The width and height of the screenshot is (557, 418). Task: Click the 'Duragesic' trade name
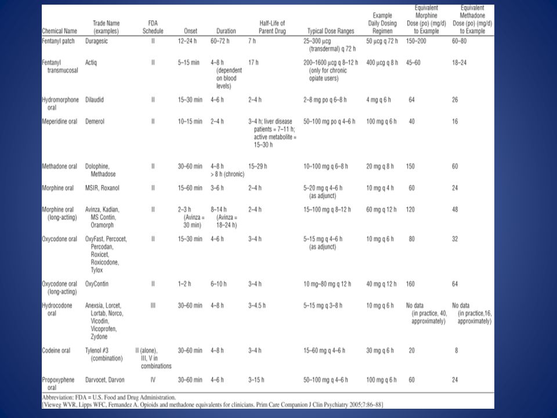pos(96,41)
